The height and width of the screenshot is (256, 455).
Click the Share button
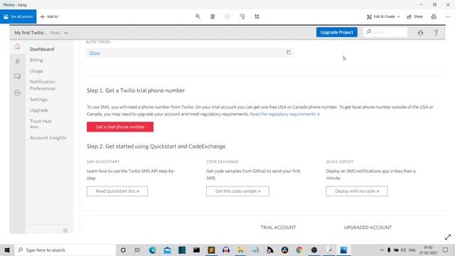[414, 16]
